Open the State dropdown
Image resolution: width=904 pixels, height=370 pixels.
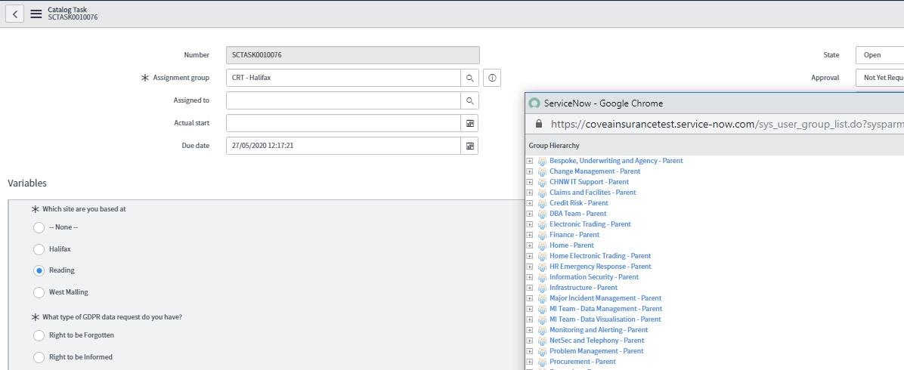(x=880, y=55)
